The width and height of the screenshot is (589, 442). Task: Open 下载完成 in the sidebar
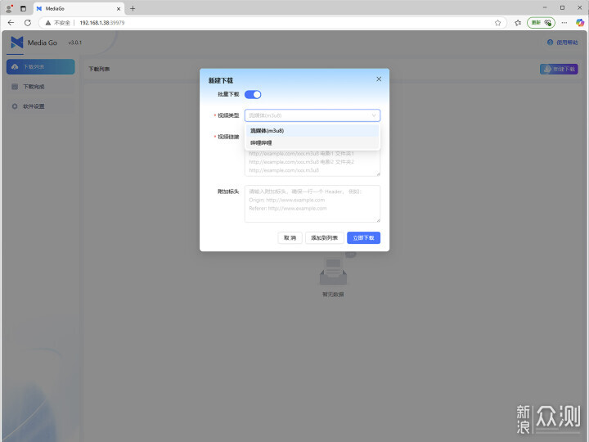tap(41, 87)
